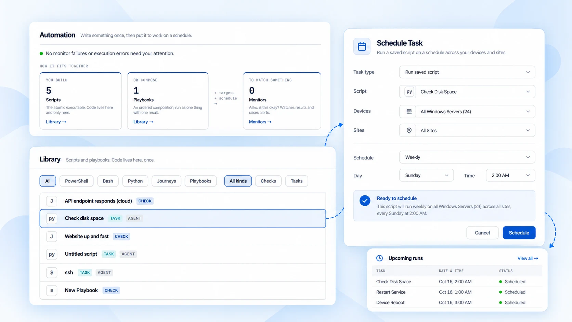Filter library by Playbooks
Viewport: 572px width, 322px height.
coord(200,181)
